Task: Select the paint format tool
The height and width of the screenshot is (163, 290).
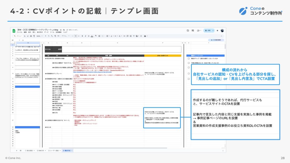Action: pyautogui.click(x=34, y=36)
